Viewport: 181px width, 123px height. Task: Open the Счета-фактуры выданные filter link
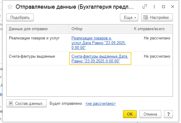[96, 59]
